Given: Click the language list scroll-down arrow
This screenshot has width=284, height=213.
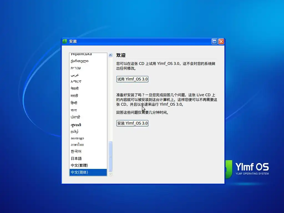Looking at the screenshot, I should (x=110, y=174).
